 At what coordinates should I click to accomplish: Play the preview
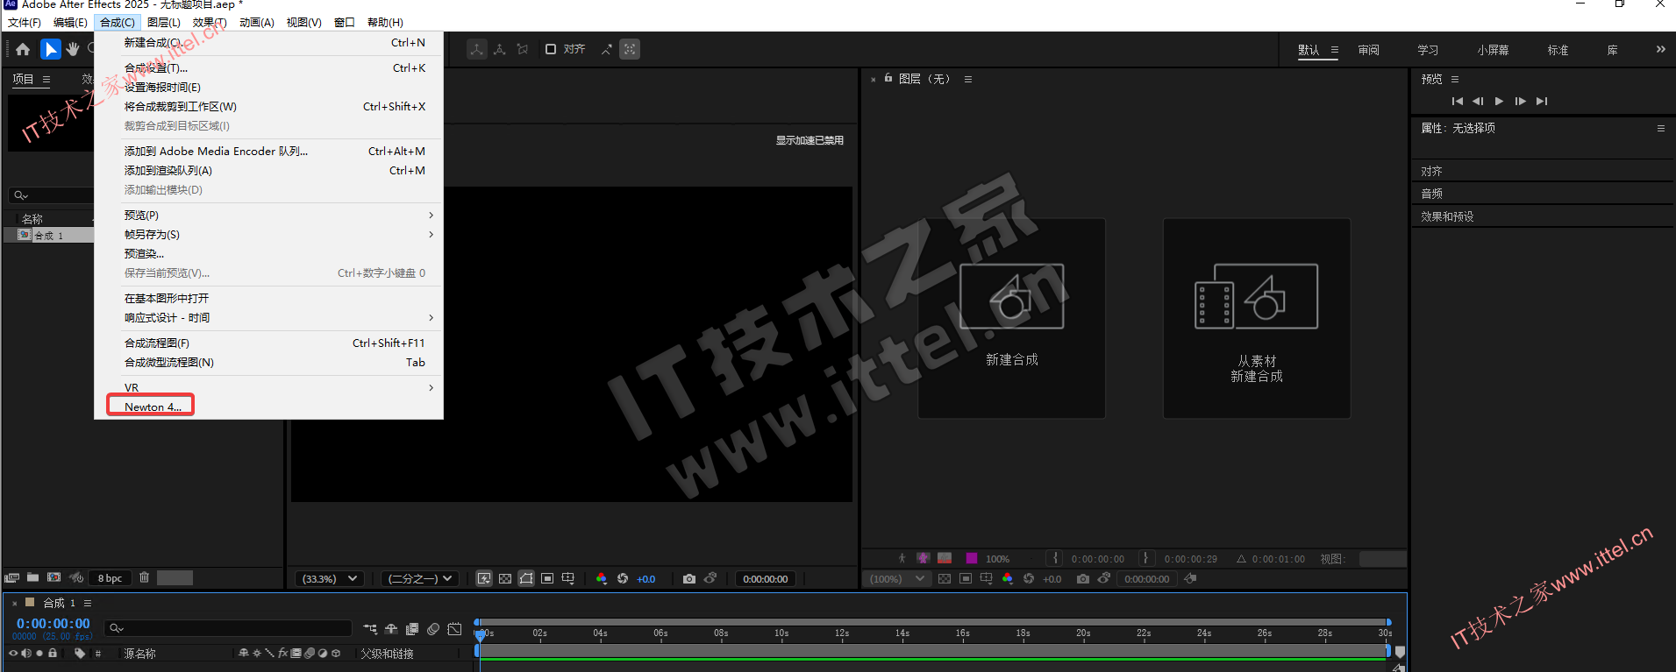click(1499, 102)
